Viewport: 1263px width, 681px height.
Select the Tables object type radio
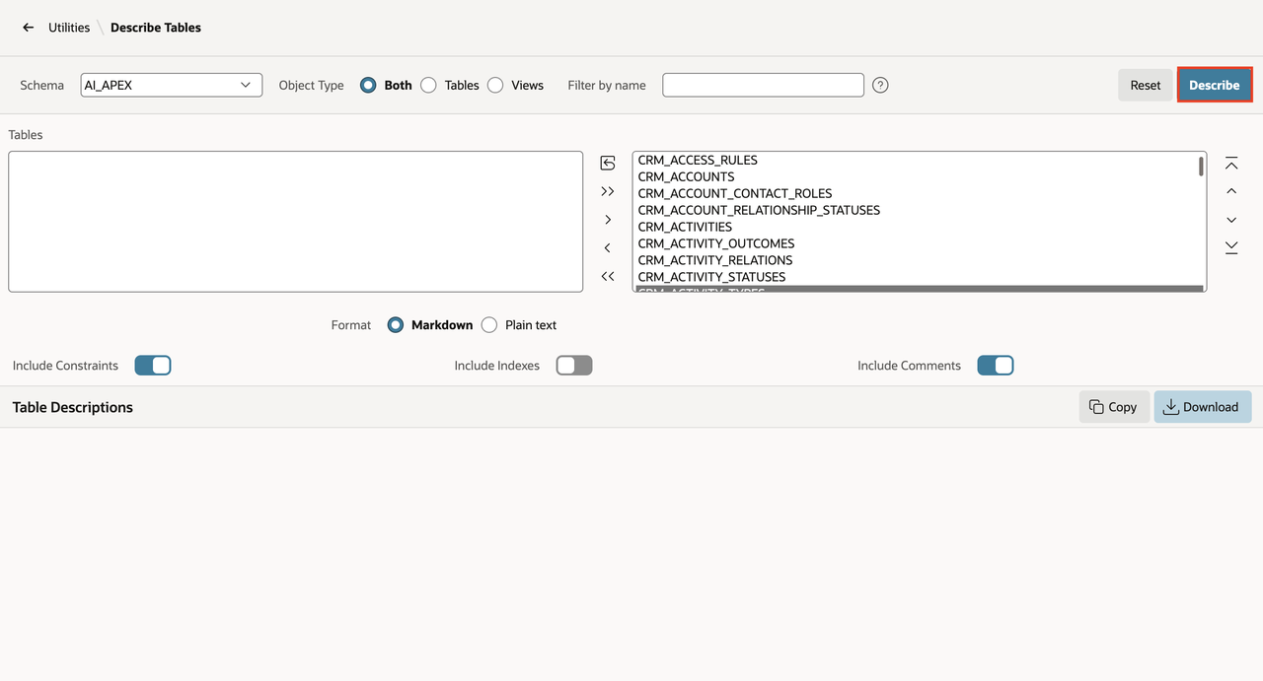point(428,86)
